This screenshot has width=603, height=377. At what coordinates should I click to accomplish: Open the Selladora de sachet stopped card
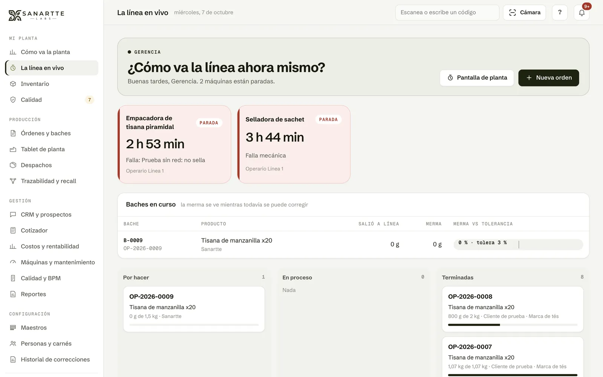(294, 144)
